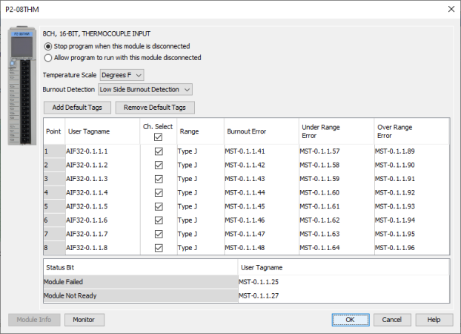Image resolution: width=461 pixels, height=334 pixels.
Task: Close the P2-08THM dialog window
Action: pos(448,9)
